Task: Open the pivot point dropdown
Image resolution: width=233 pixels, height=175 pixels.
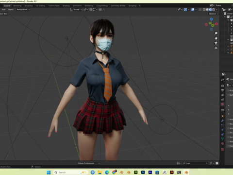Action: (x=86, y=10)
